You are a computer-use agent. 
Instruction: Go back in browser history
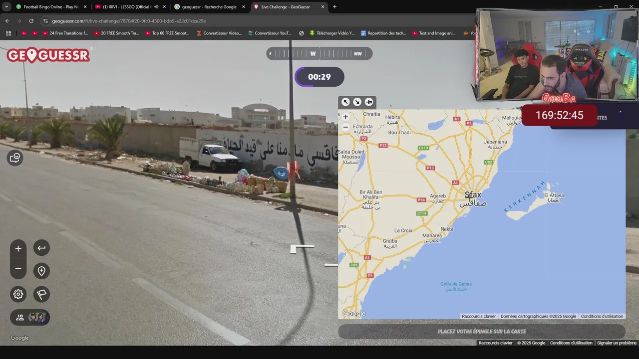(x=7, y=21)
